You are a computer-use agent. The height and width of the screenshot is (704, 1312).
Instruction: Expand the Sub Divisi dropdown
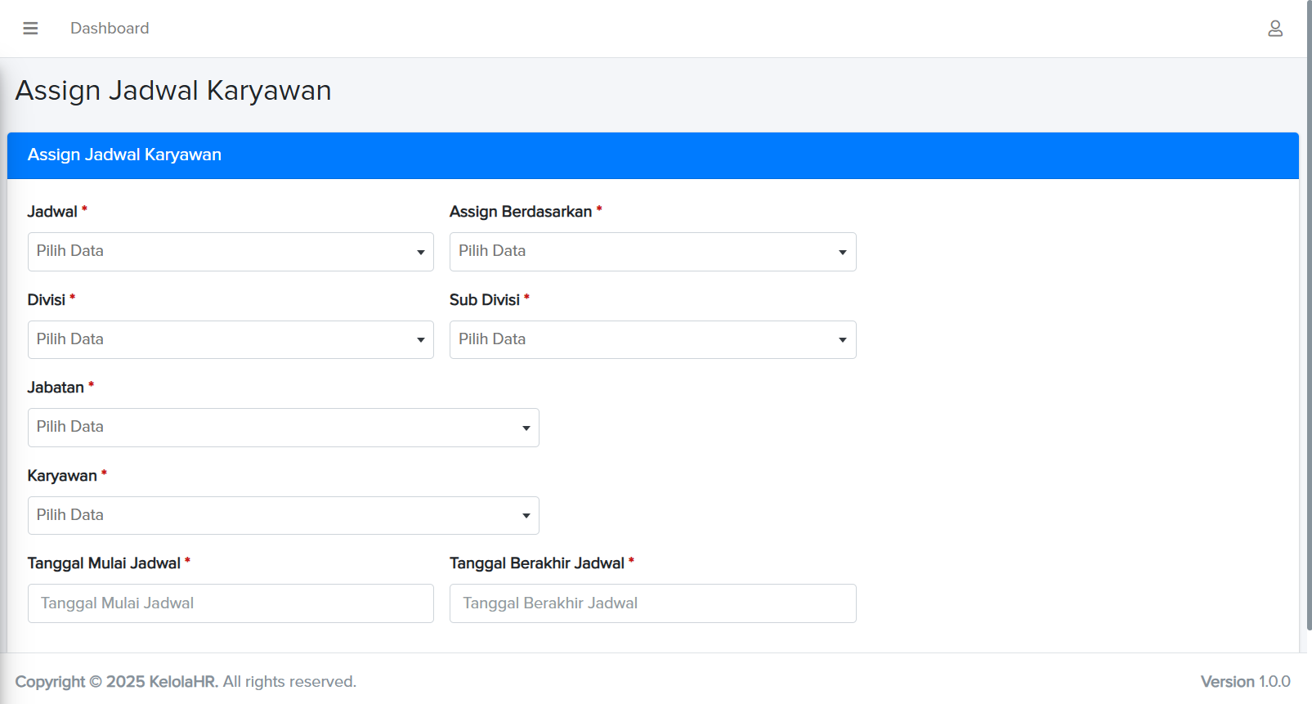(652, 340)
